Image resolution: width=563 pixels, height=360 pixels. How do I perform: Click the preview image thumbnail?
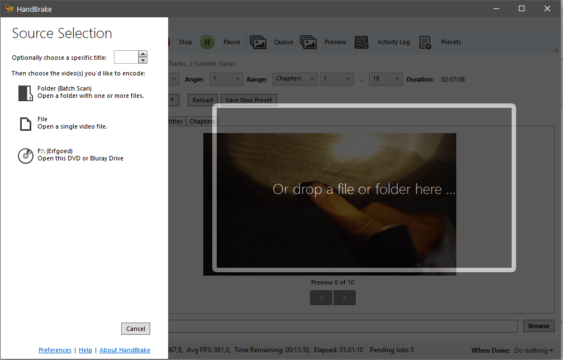[x=330, y=205]
